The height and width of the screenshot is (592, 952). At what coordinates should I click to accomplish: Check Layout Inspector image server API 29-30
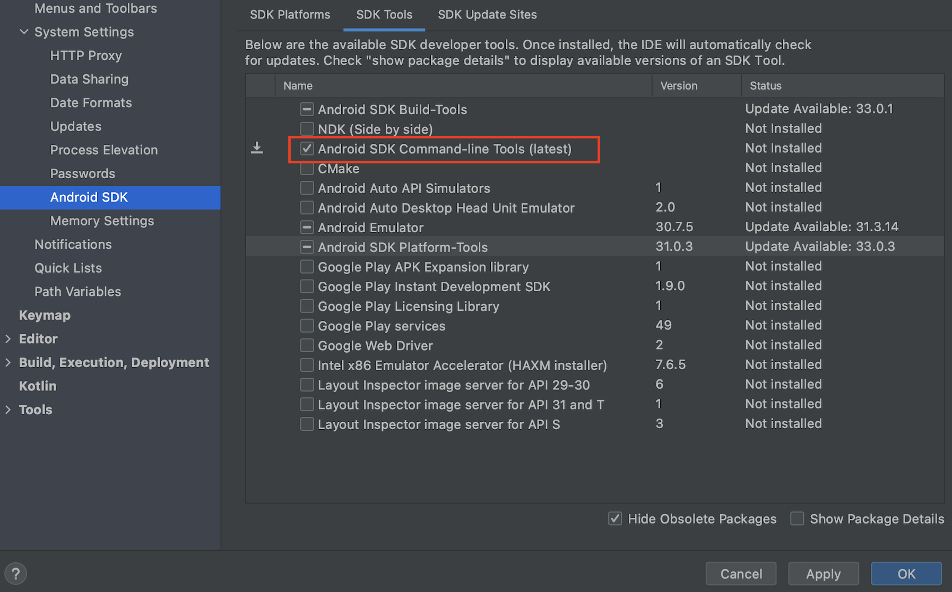307,385
